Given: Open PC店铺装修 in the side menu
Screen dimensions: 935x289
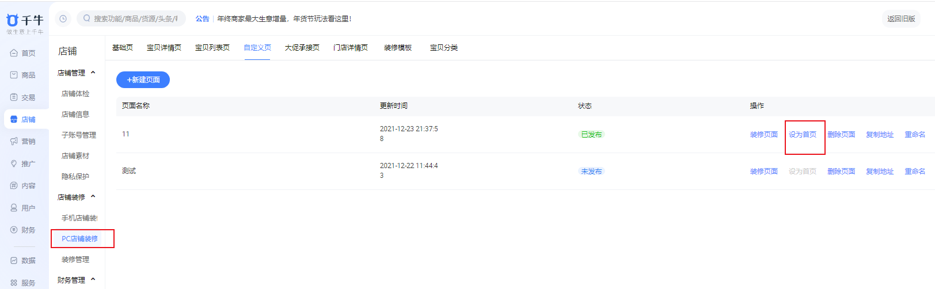Looking at the screenshot, I should [80, 239].
